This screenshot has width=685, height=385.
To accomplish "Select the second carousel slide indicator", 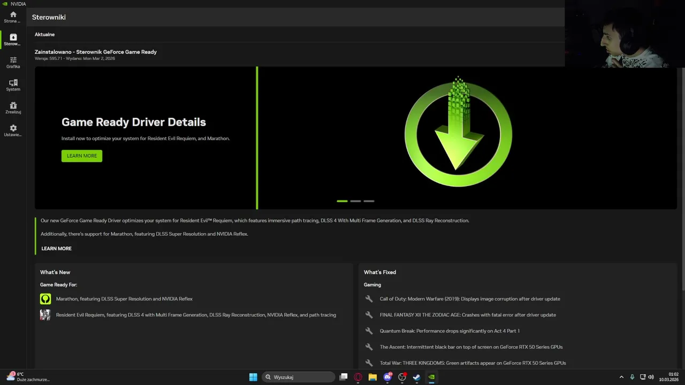I will [355, 201].
